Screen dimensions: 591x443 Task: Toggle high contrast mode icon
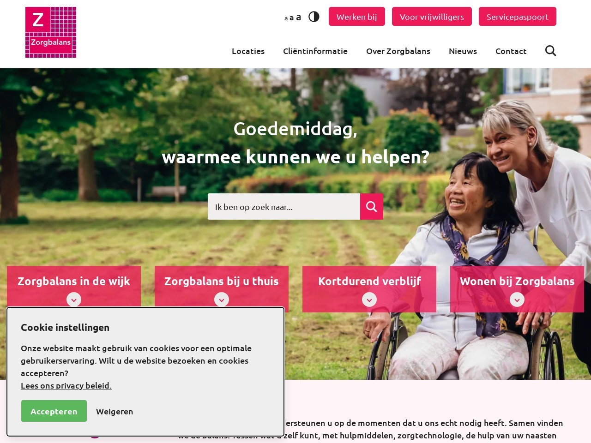pyautogui.click(x=314, y=17)
